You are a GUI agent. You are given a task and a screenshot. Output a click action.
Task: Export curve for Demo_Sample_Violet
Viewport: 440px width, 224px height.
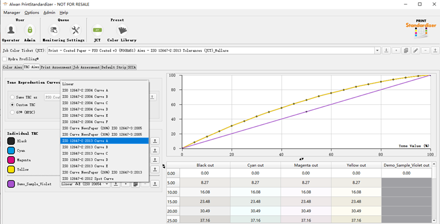coord(155,184)
